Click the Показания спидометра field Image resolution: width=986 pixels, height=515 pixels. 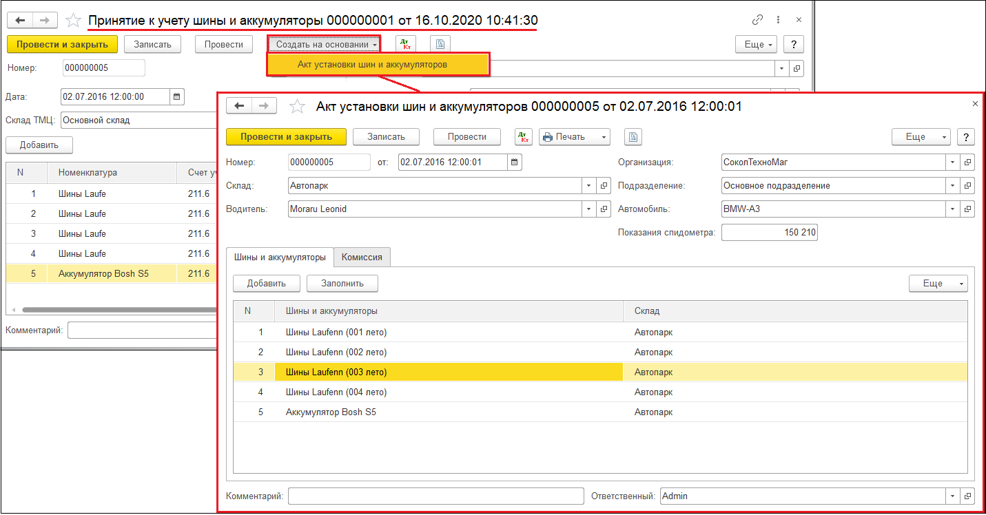pyautogui.click(x=769, y=233)
